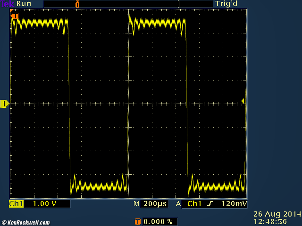The image size is (302, 226).
Task: Click the M timebase label
Action: tap(136, 204)
